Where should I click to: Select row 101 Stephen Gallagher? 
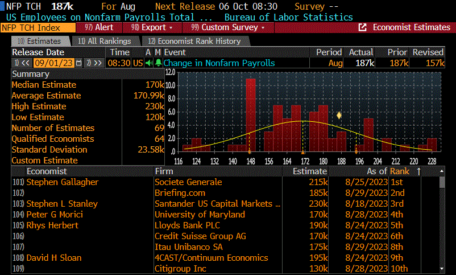pos(225,182)
